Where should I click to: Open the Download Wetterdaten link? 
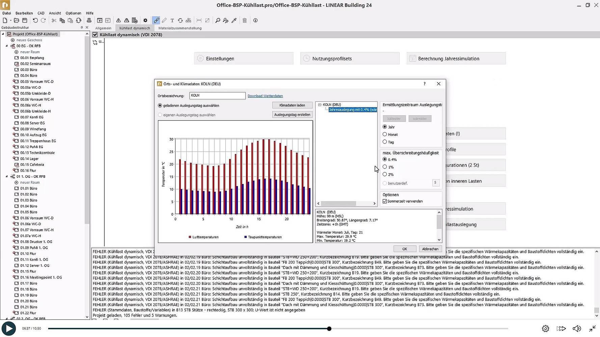(265, 96)
